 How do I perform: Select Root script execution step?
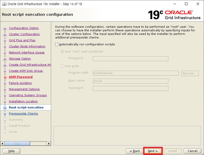pyautogui.click(x=26, y=107)
